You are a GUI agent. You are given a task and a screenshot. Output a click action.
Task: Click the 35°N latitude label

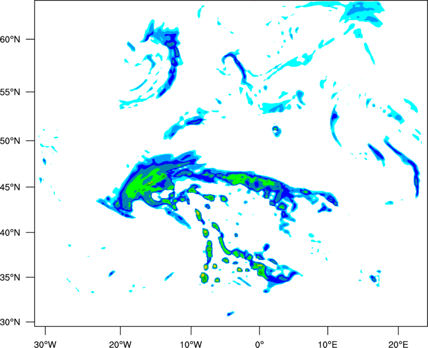tap(10, 277)
